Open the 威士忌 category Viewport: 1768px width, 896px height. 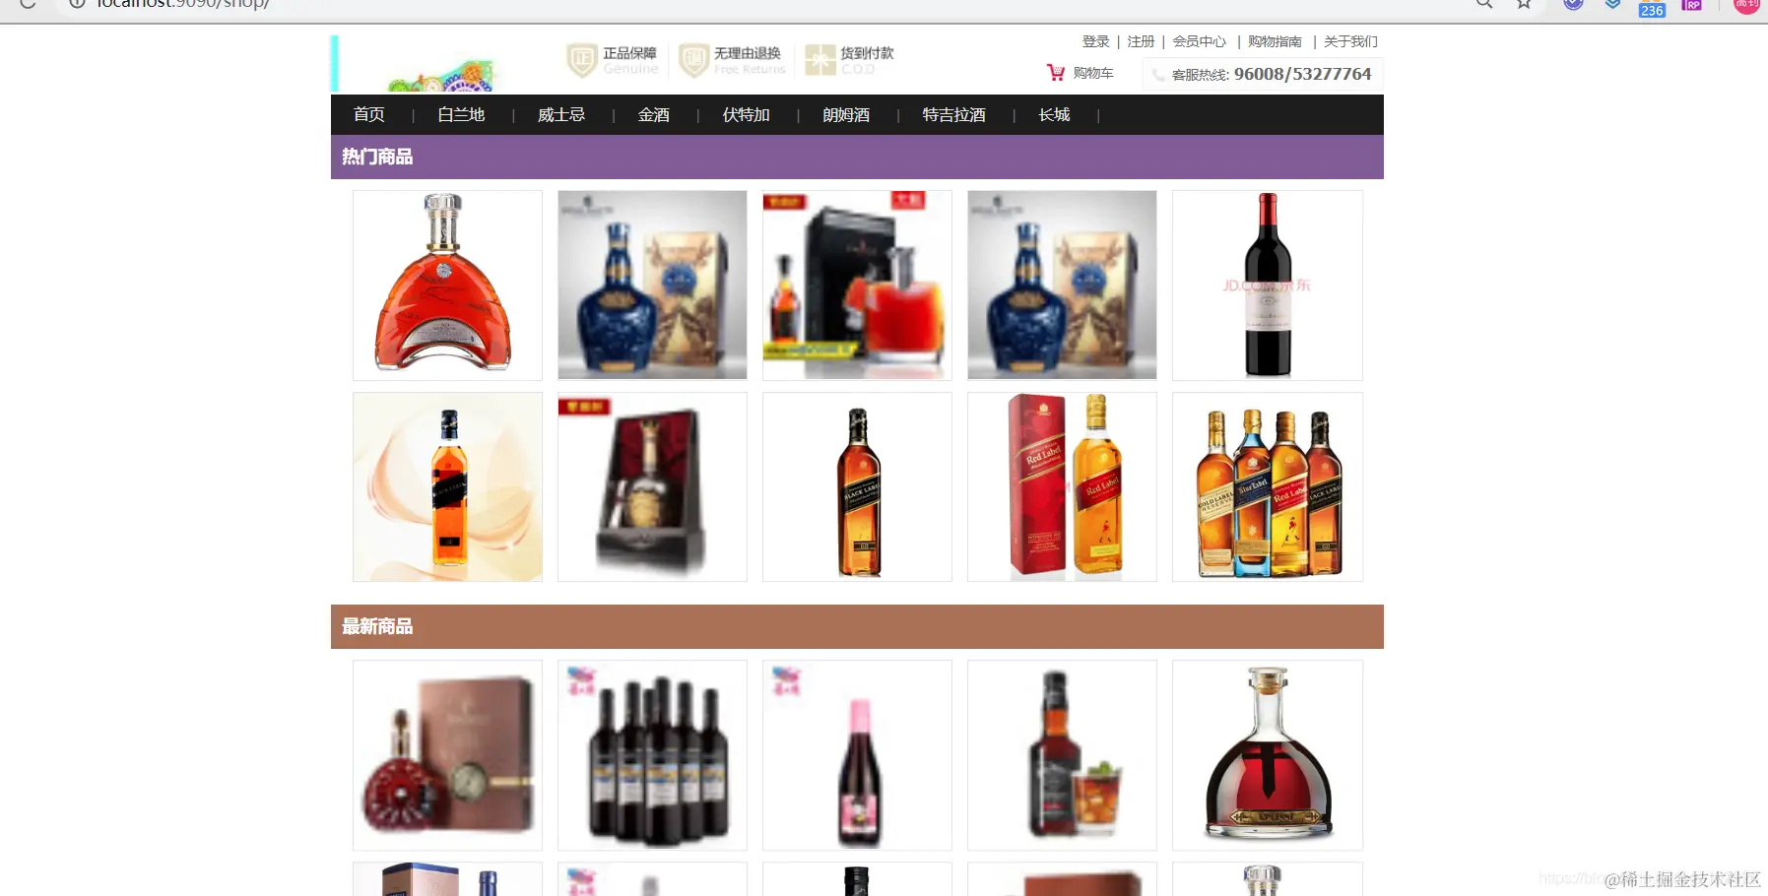561,115
